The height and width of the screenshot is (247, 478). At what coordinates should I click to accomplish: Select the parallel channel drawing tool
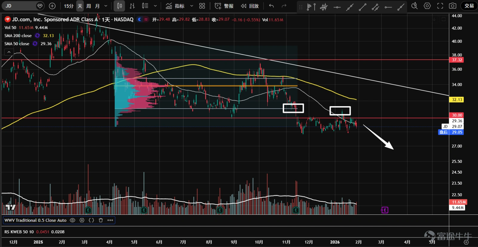(375, 7)
